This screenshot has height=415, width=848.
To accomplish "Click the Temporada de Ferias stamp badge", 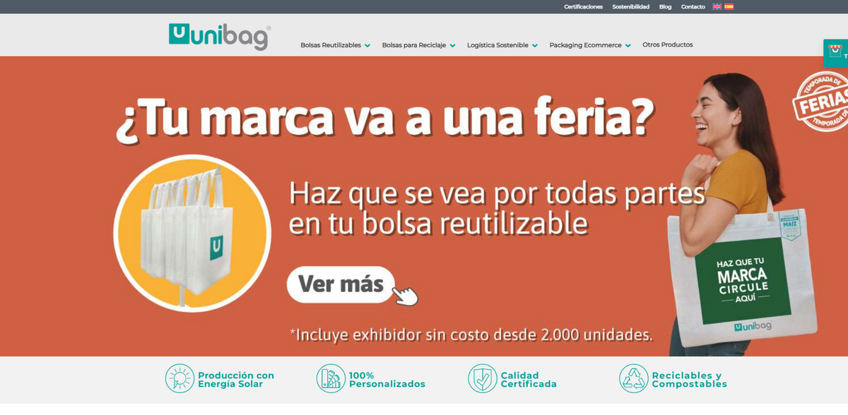I will pyautogui.click(x=820, y=101).
